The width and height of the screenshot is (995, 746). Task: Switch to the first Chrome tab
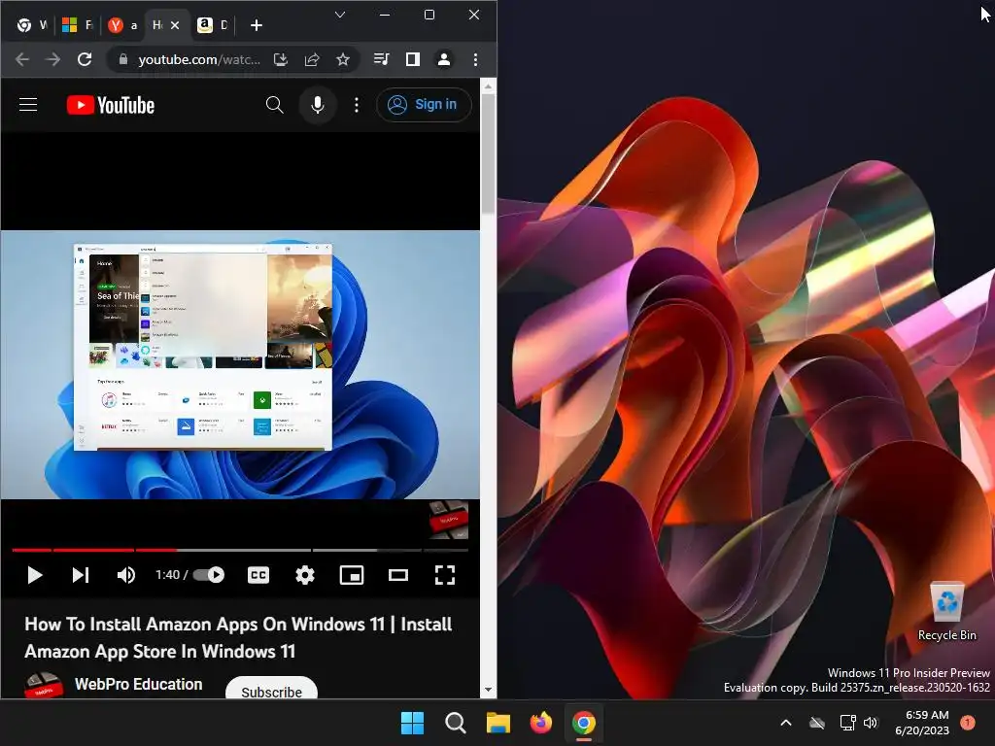pyautogui.click(x=32, y=25)
